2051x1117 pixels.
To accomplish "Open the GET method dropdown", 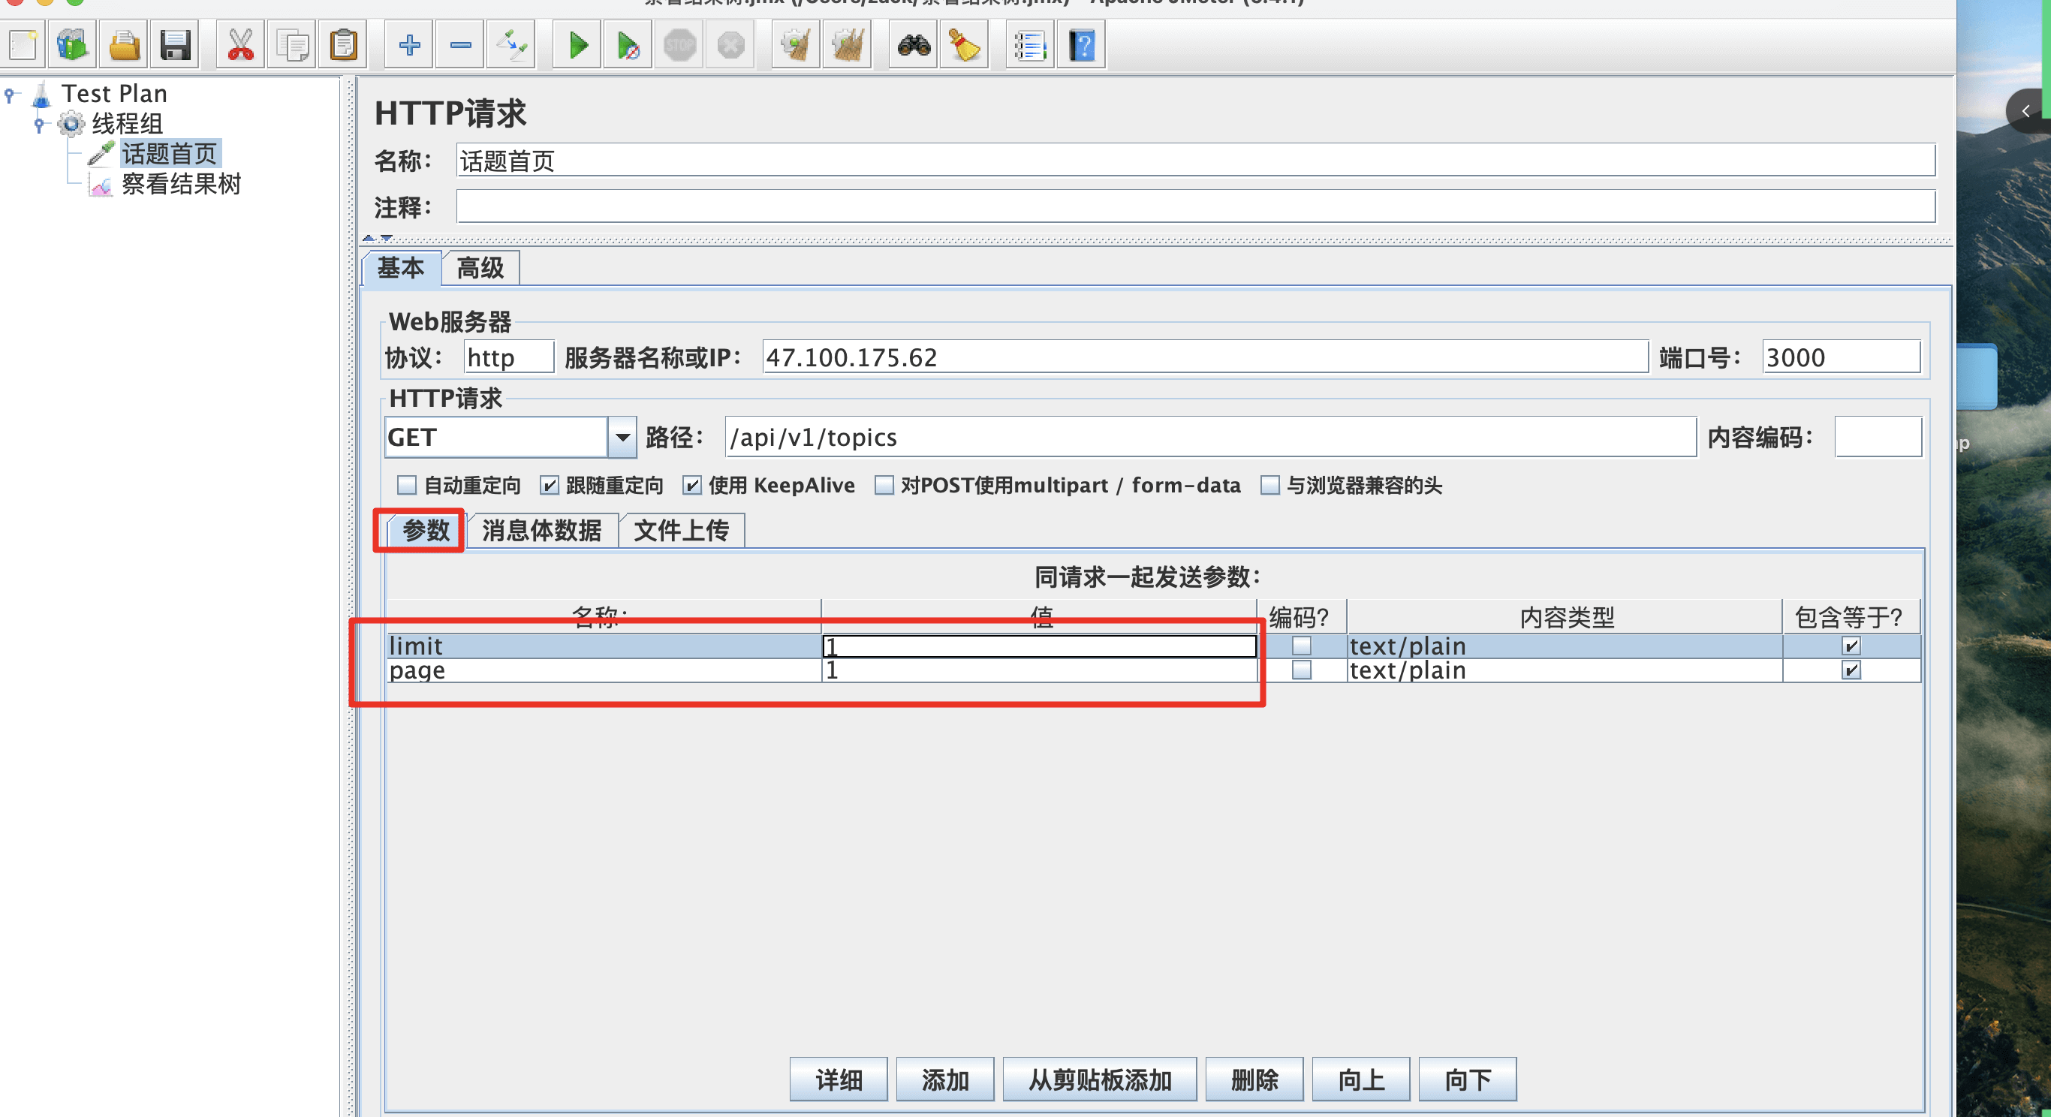I will point(622,437).
